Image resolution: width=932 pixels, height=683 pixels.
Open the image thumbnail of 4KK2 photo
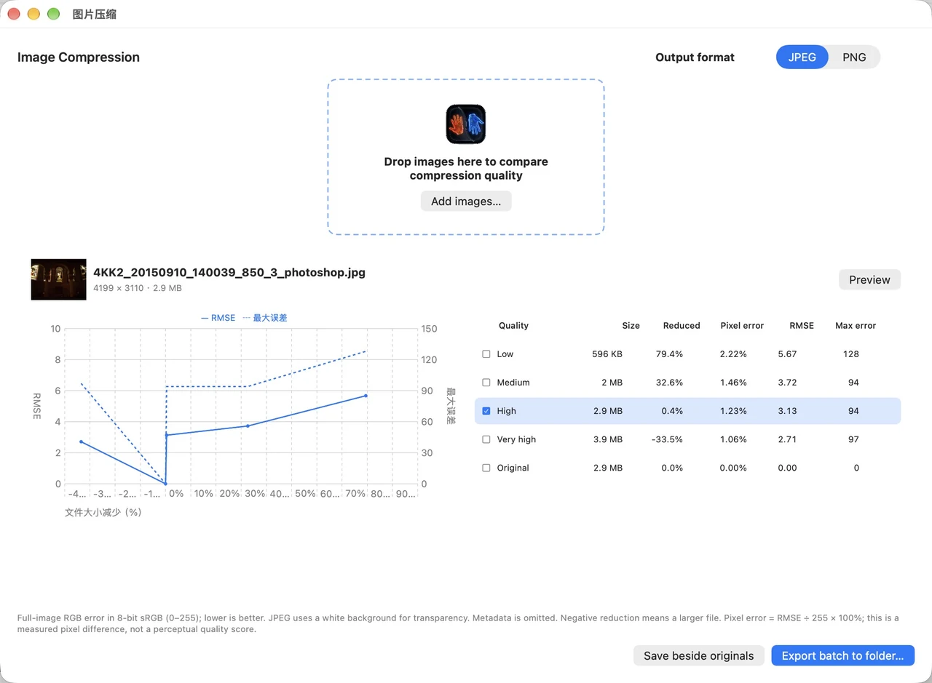click(58, 280)
